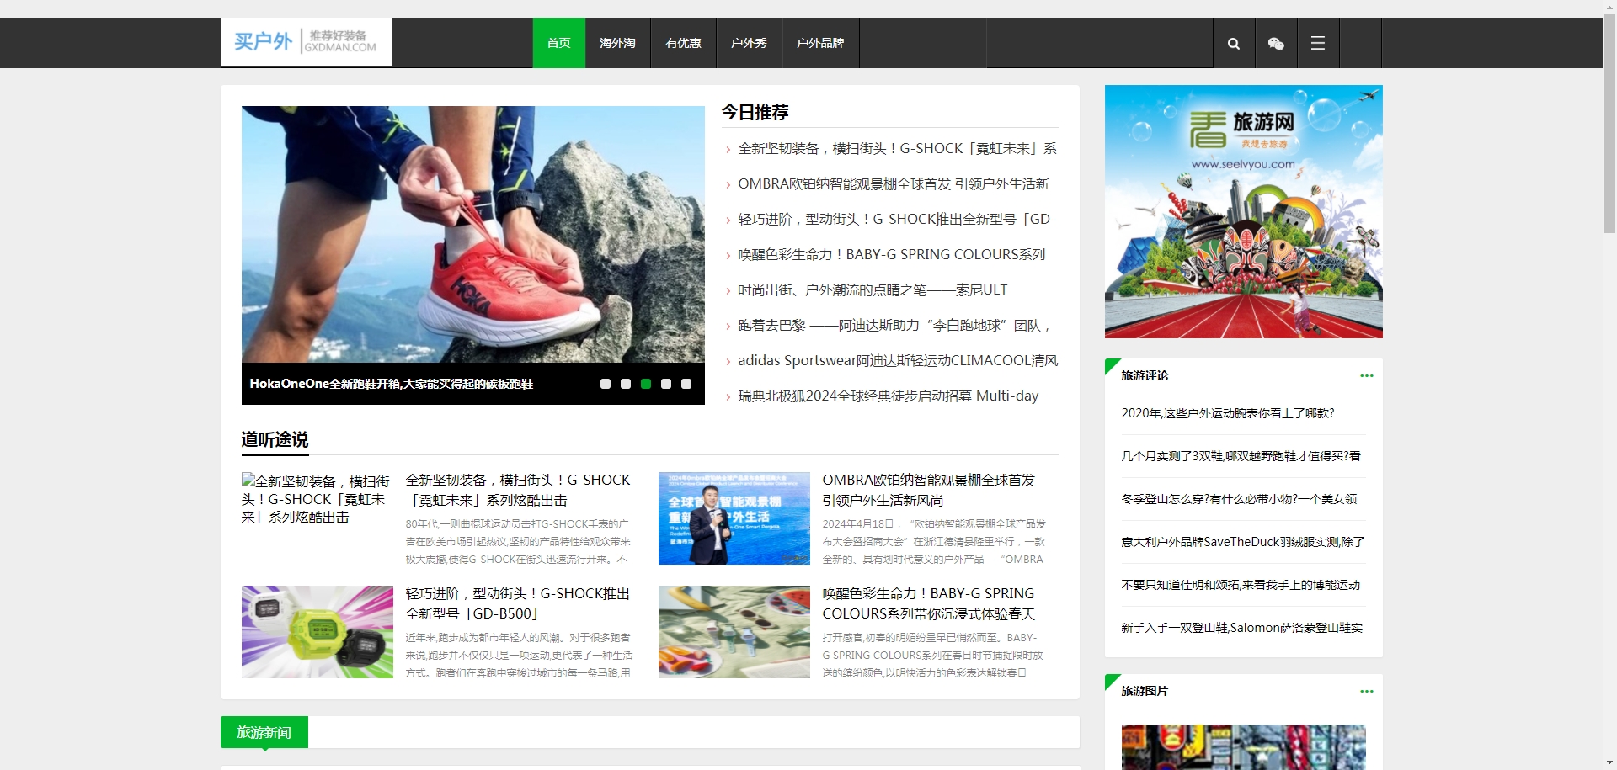Click the 买户外 site logo
Image resolution: width=1617 pixels, height=770 pixels.
coord(307,41)
